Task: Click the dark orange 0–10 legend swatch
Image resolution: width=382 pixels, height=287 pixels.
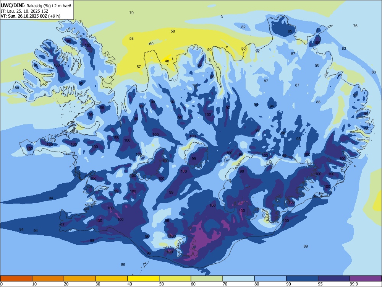Action: pos(16,279)
